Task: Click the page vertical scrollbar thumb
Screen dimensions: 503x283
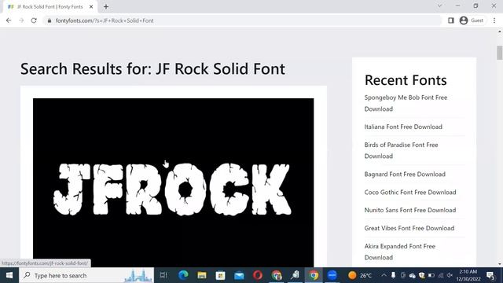Action: tap(500, 53)
